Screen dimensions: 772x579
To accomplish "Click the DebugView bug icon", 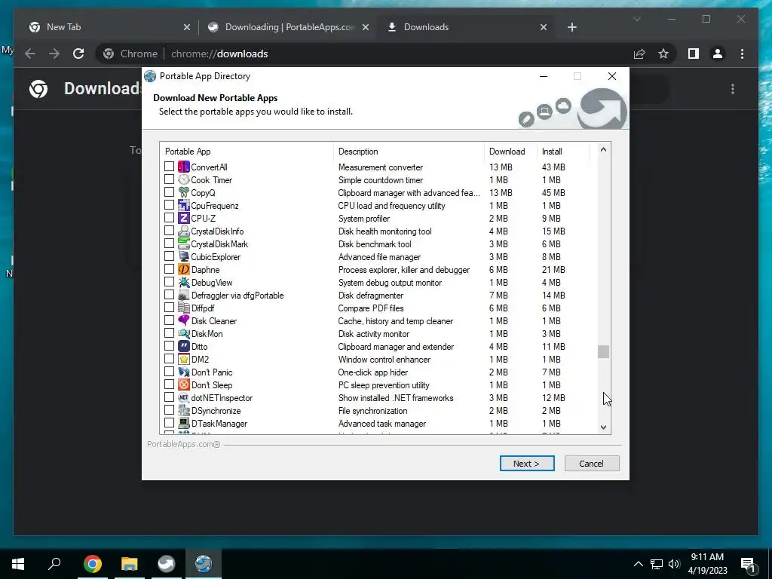I will pyautogui.click(x=184, y=282).
